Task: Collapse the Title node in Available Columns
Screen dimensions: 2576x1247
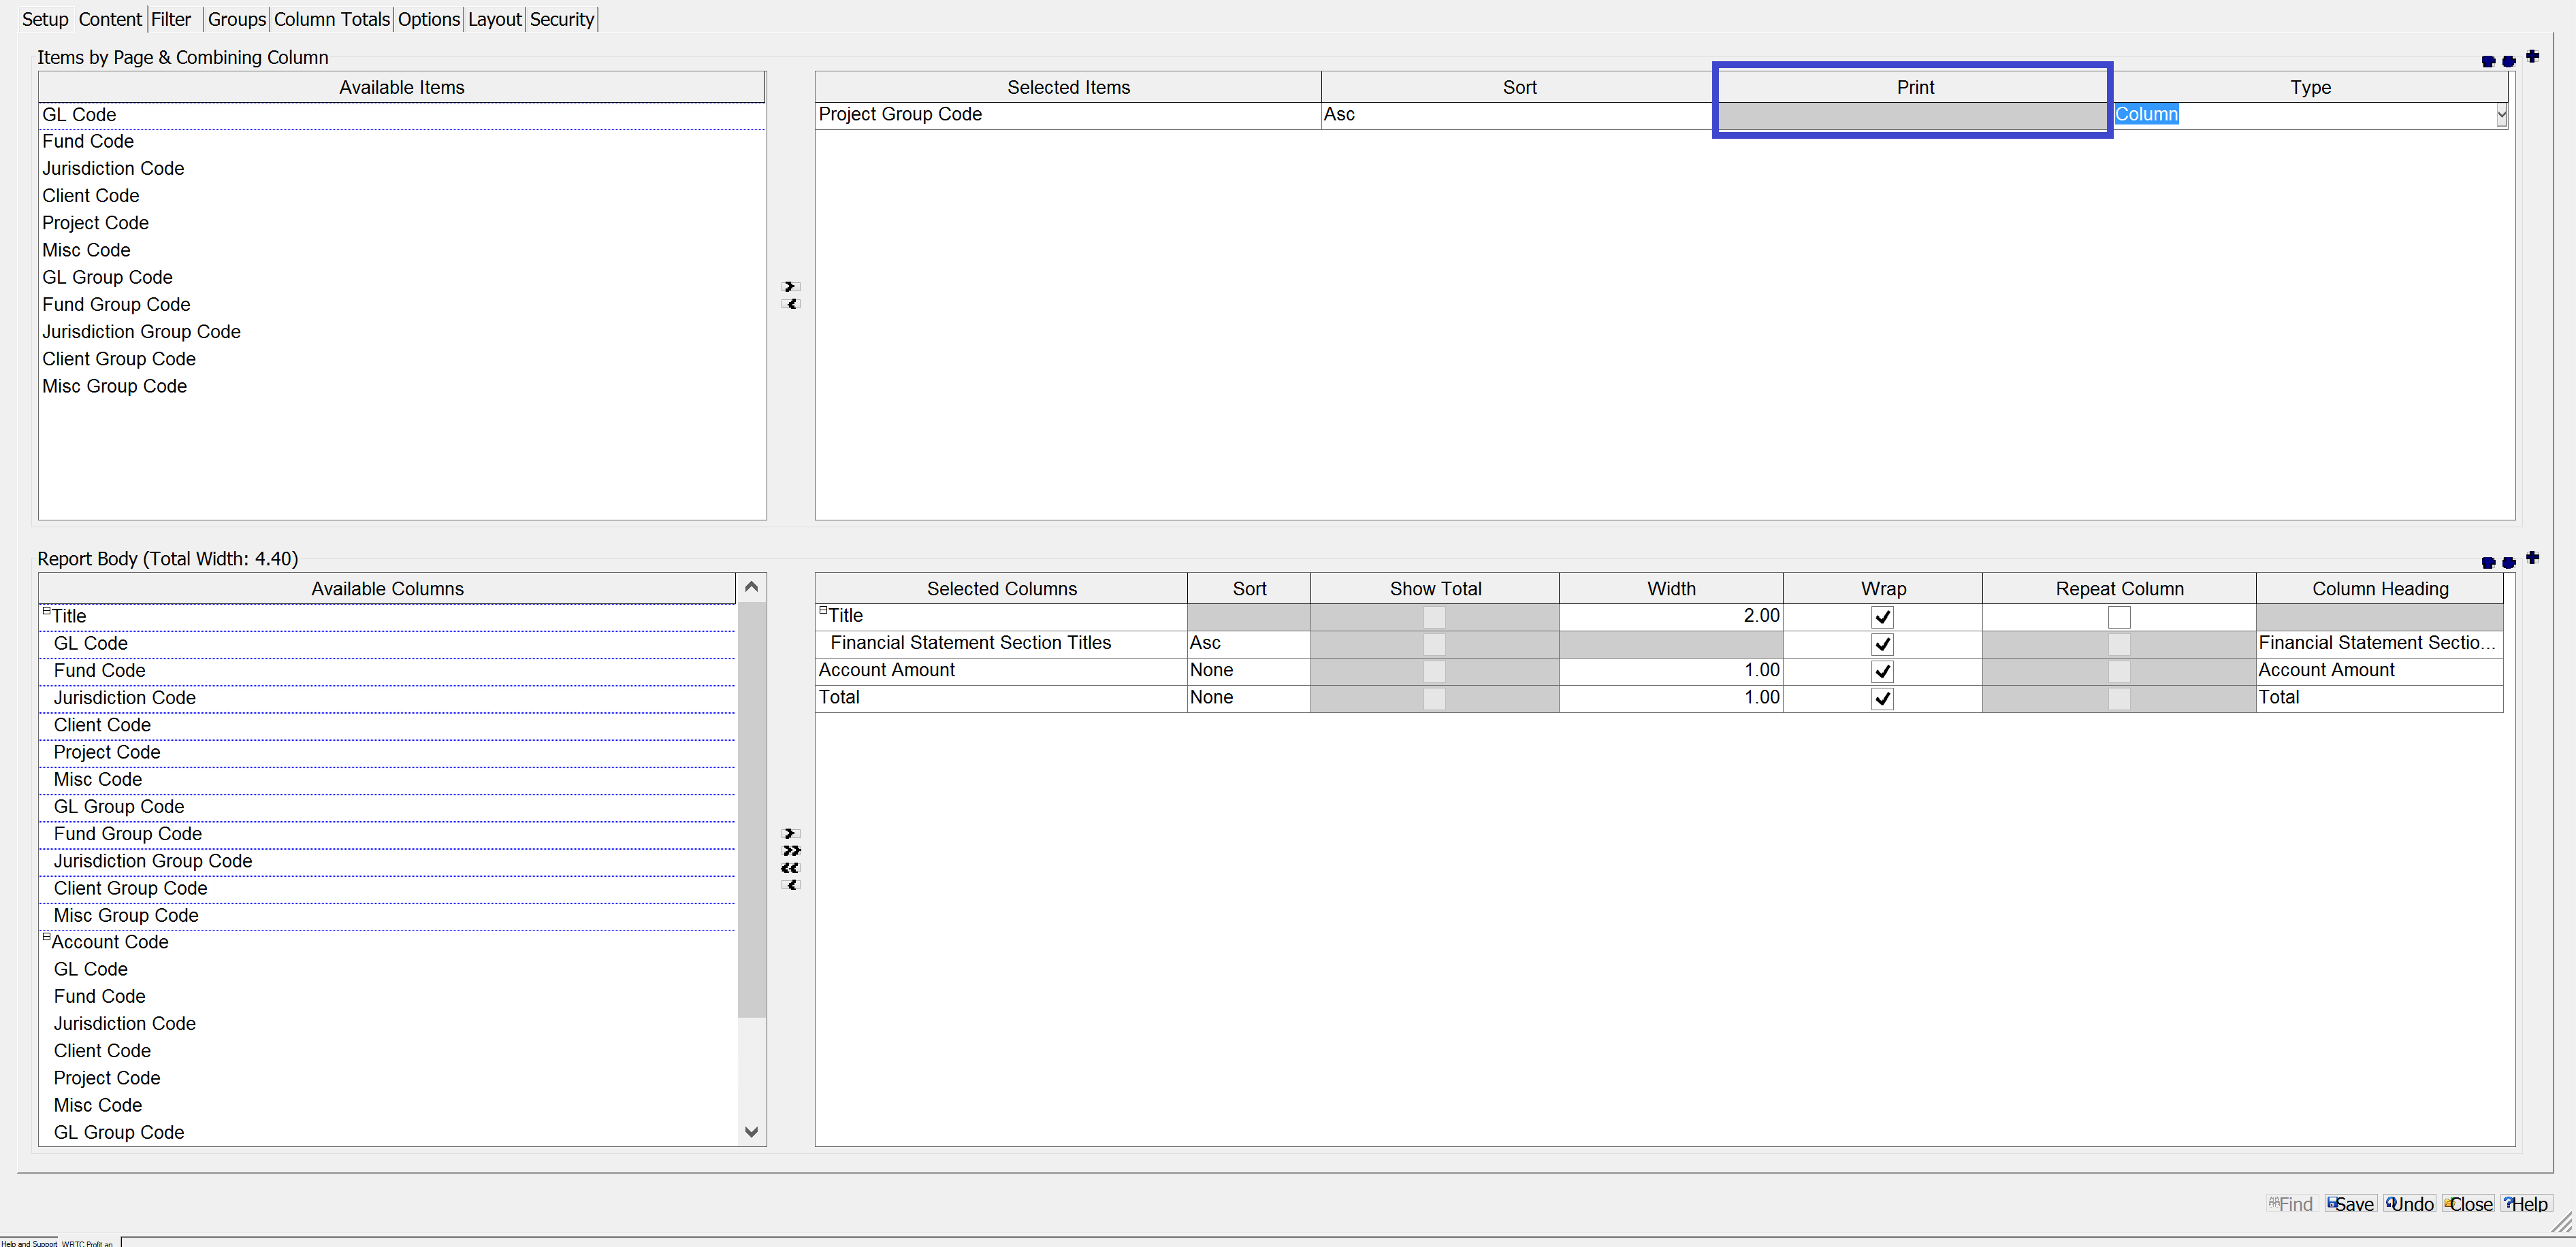Action: click(x=46, y=612)
